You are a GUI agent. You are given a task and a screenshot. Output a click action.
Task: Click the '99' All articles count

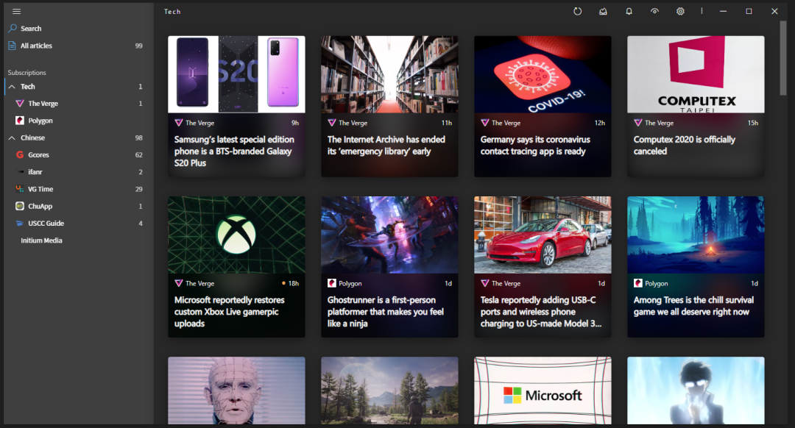click(139, 46)
